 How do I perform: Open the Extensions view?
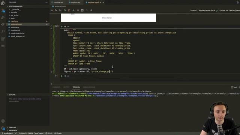tap(3, 39)
